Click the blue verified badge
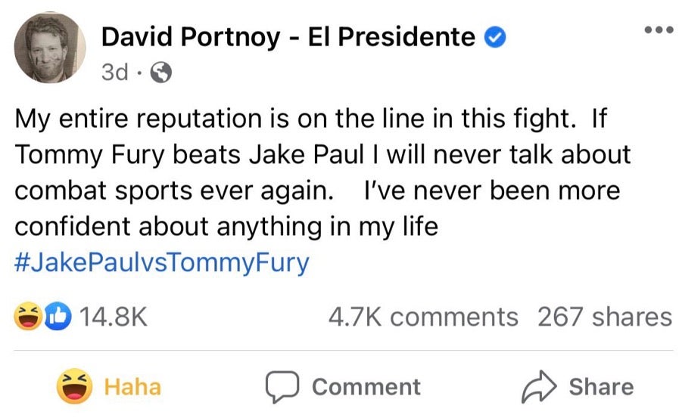679x418 pixels. [495, 36]
